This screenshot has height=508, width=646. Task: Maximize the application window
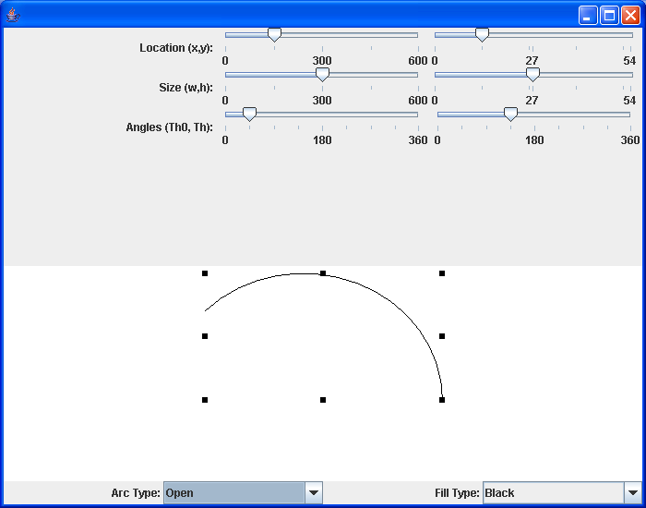pos(609,15)
